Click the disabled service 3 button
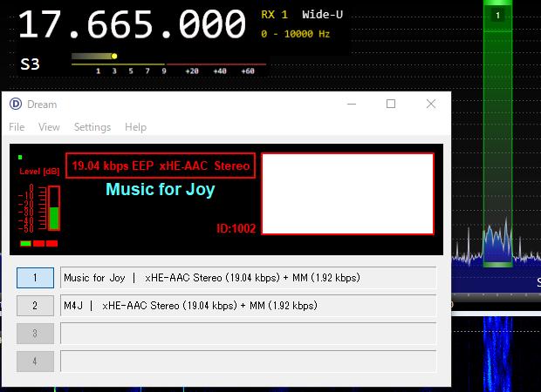 tap(35, 334)
